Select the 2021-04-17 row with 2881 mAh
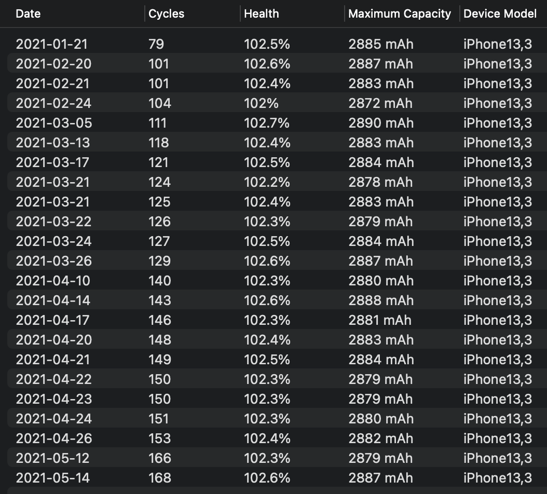The height and width of the screenshot is (494, 547). (x=277, y=320)
